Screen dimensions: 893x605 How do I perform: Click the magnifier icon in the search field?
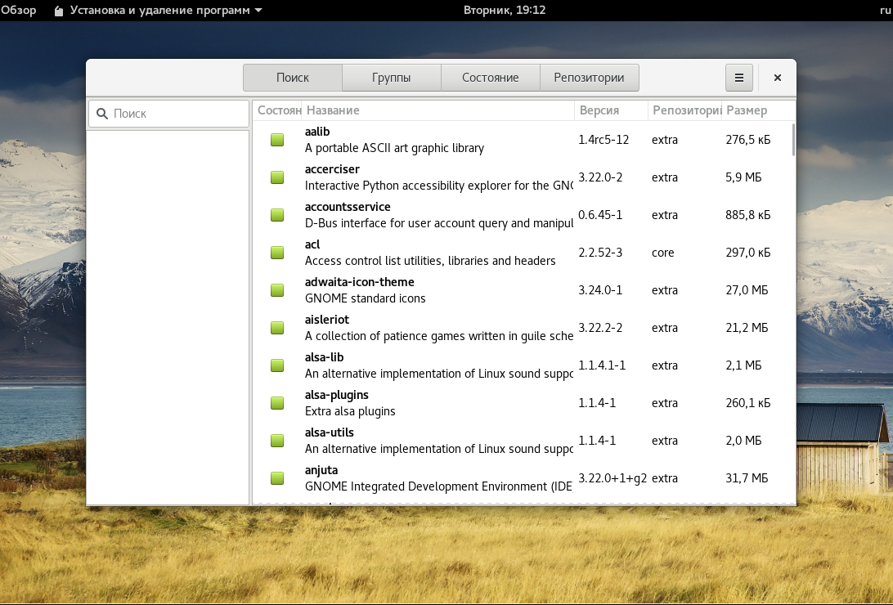coord(102,113)
